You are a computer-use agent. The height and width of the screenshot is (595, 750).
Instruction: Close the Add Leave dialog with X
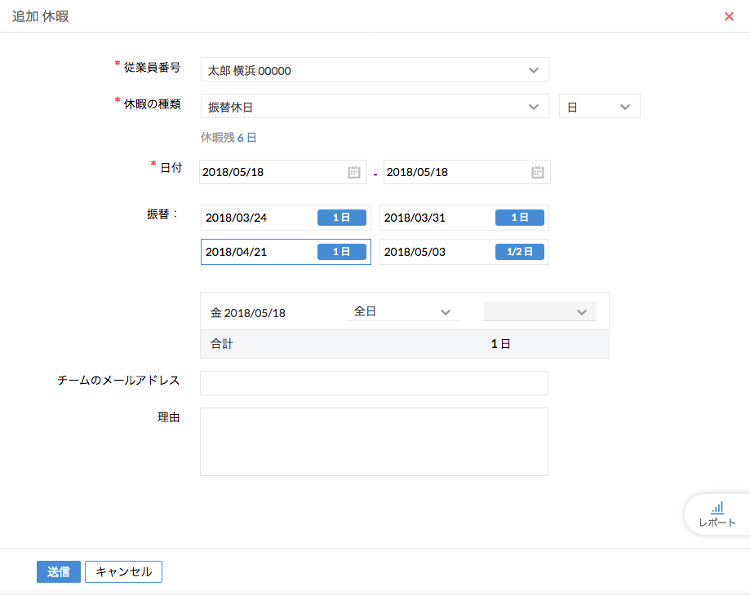729,16
